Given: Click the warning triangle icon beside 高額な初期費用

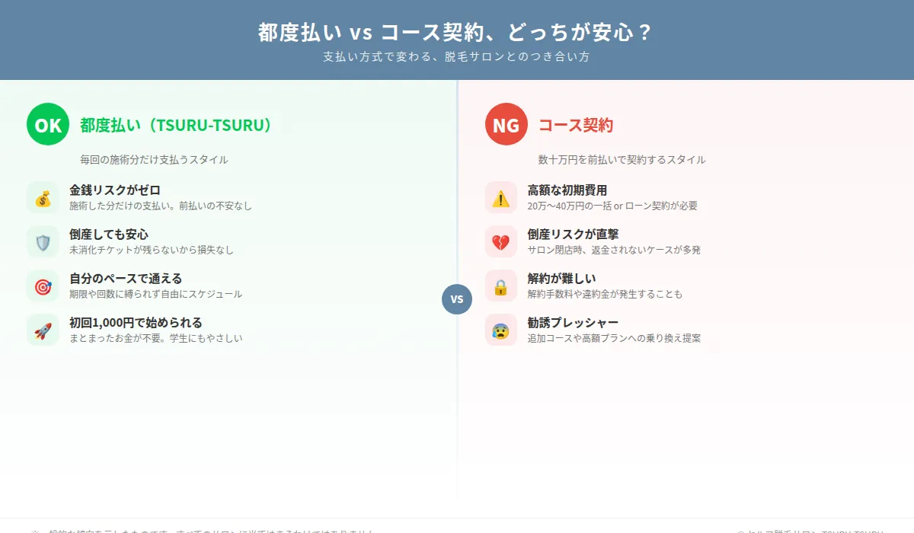Looking at the screenshot, I should point(501,197).
